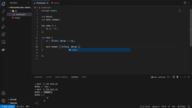Click the Spaces: 4 indentation setting
This screenshot has width=192, height=108.
pyautogui.click(x=156, y=106)
